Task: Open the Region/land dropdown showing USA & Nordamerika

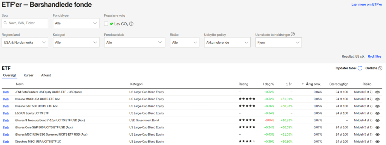Action: tap(25, 42)
